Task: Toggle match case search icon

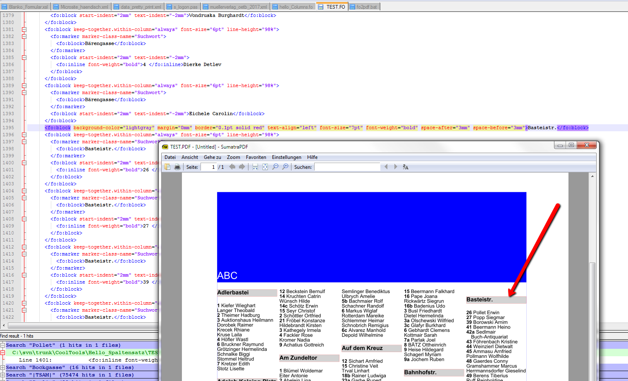Action: click(x=406, y=167)
